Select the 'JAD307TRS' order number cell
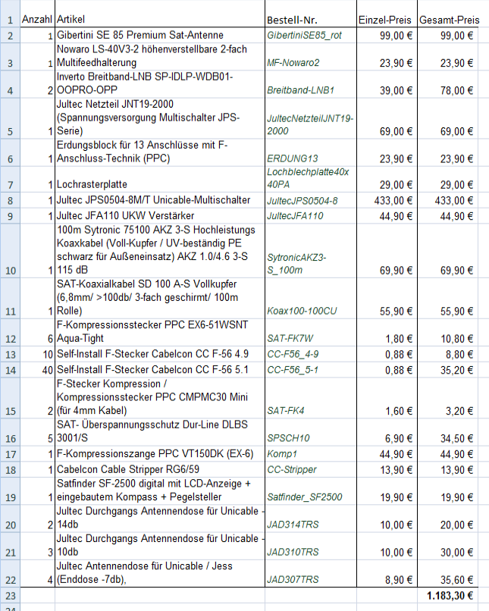Viewport: 489px width, 611px height. coord(310,580)
